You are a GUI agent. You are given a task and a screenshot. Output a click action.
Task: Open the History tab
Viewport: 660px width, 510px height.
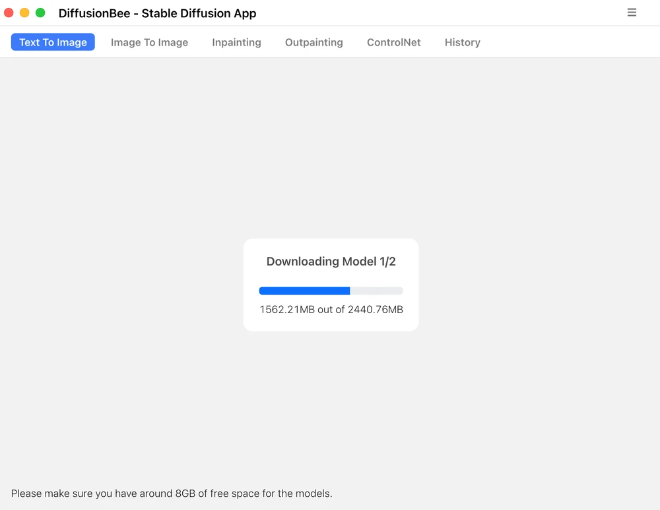pos(462,42)
